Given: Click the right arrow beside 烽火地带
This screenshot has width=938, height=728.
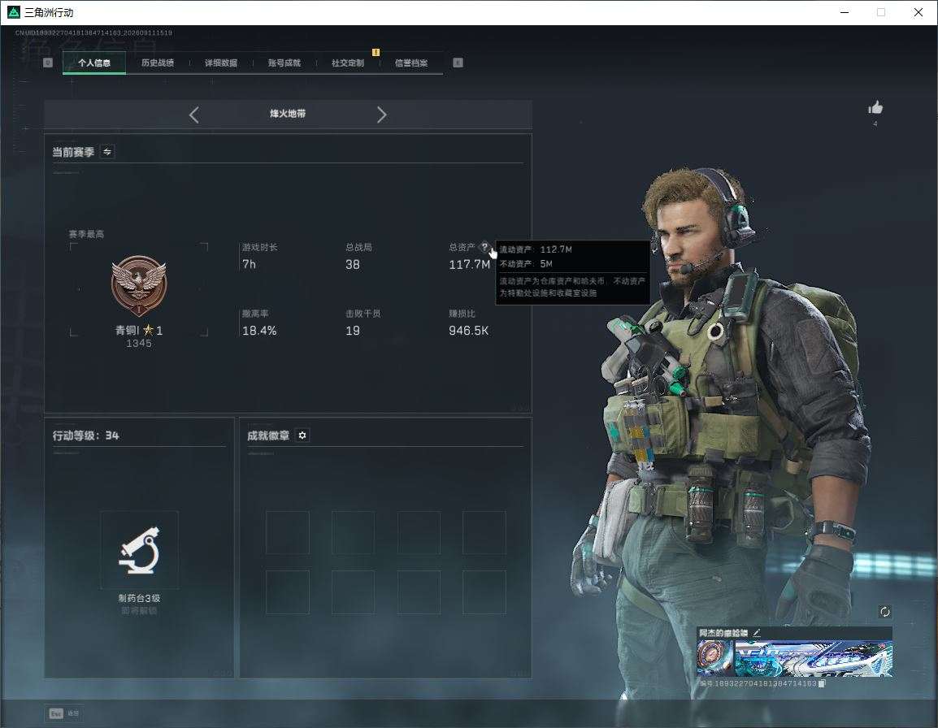Looking at the screenshot, I should [x=382, y=115].
